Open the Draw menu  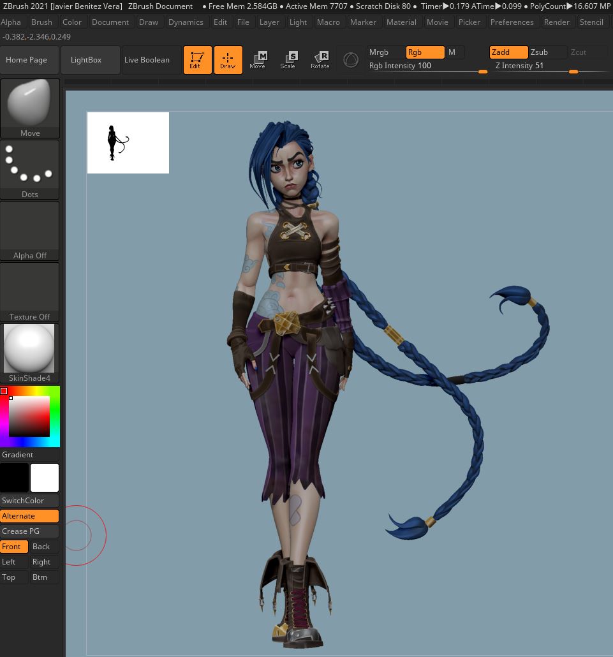click(149, 22)
